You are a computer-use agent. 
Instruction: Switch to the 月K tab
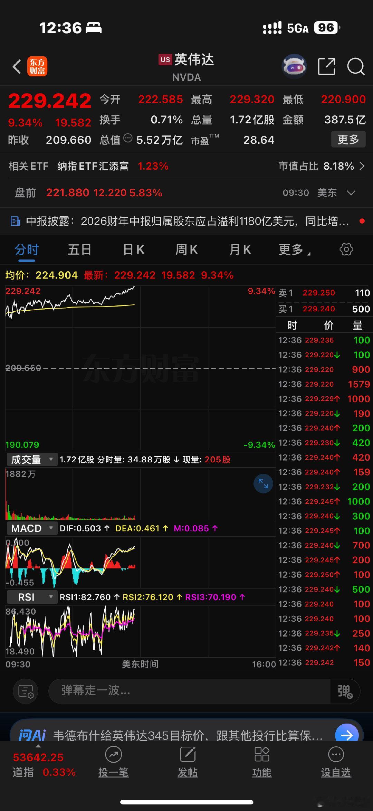click(x=240, y=249)
